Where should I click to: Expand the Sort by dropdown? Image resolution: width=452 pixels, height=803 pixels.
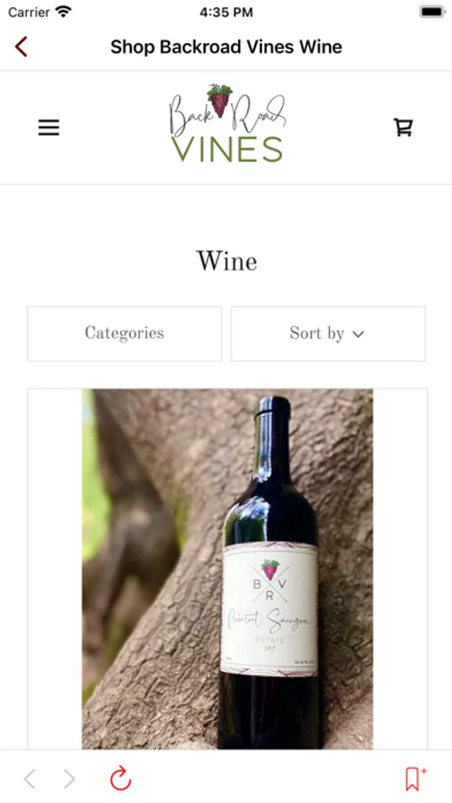click(x=328, y=334)
